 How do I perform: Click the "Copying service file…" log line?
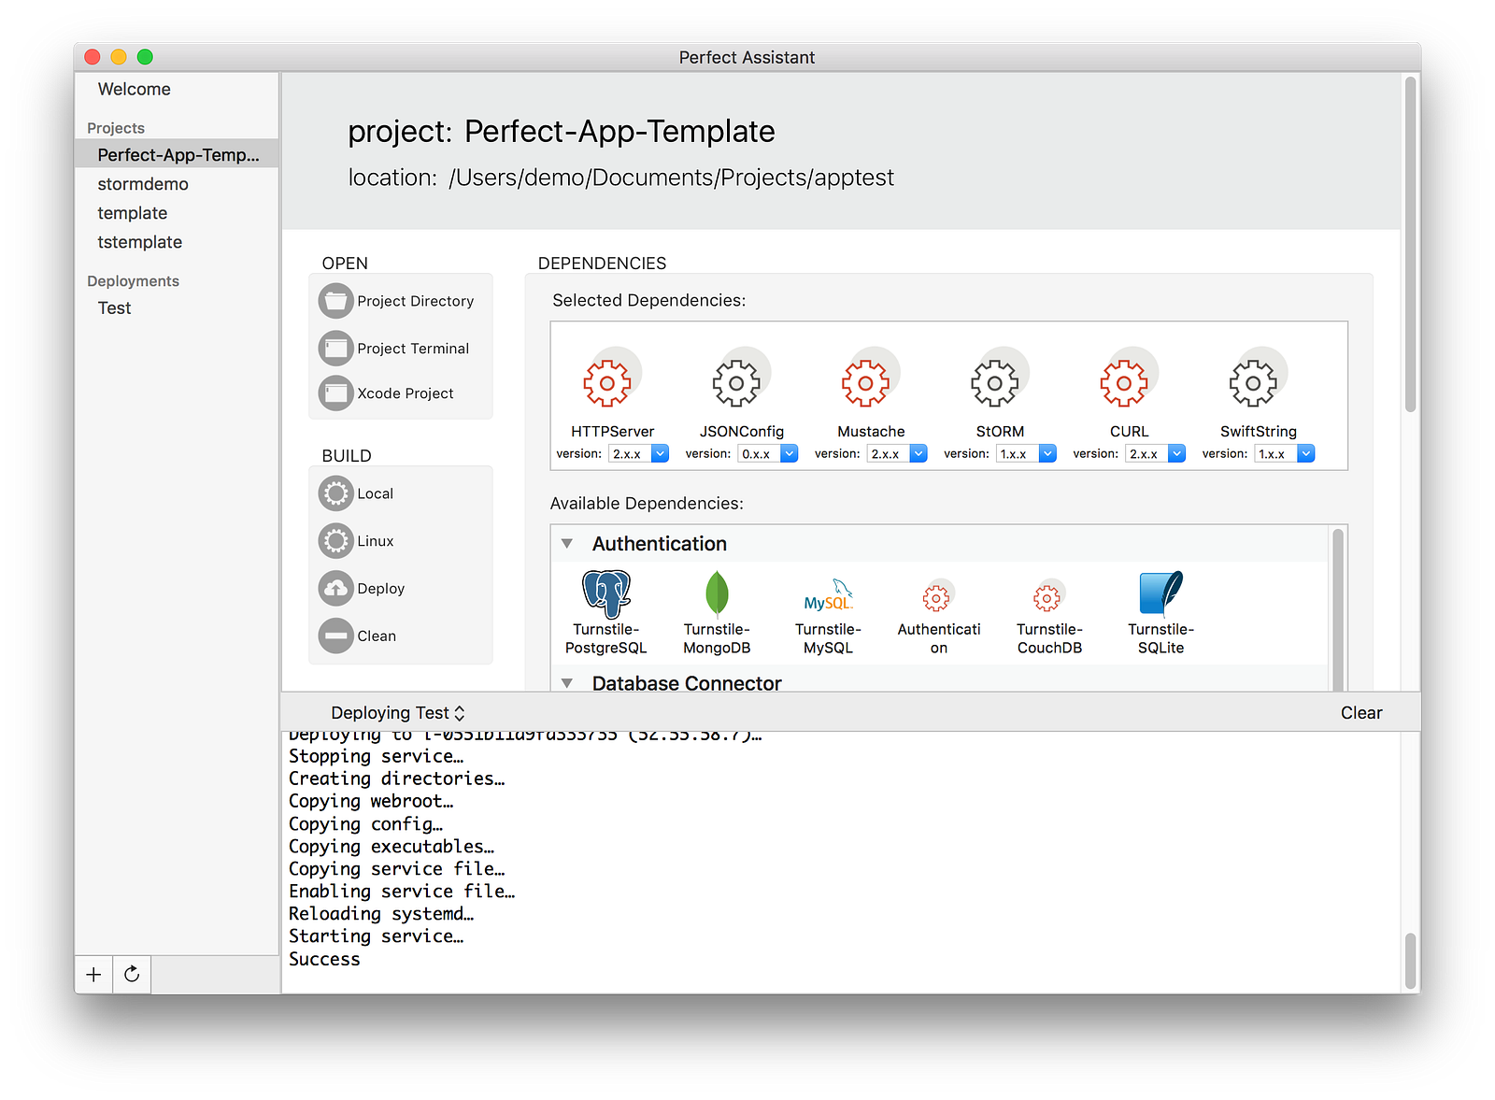396,869
